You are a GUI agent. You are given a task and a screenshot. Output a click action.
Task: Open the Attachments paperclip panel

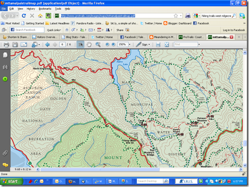[5, 153]
